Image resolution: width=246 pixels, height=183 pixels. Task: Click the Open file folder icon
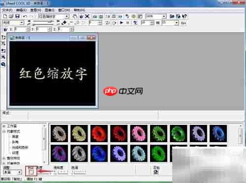[11, 16]
